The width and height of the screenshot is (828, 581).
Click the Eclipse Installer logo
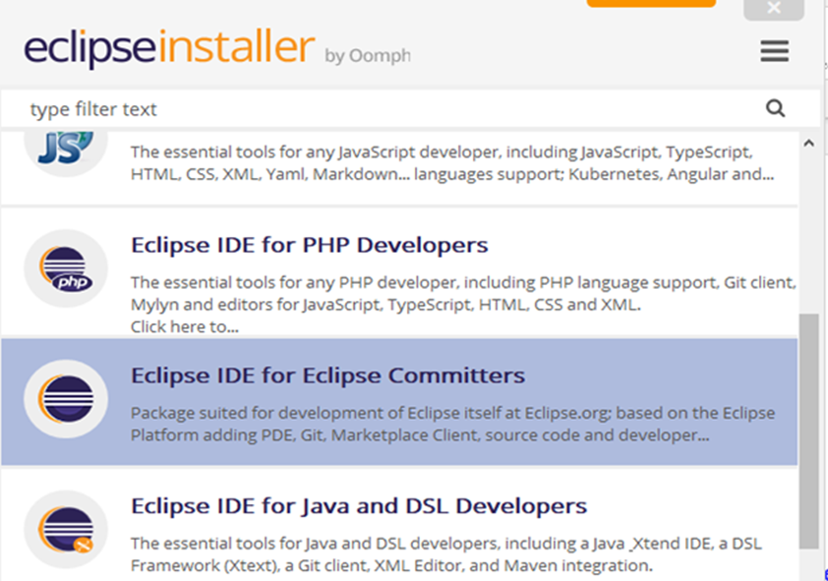169,47
